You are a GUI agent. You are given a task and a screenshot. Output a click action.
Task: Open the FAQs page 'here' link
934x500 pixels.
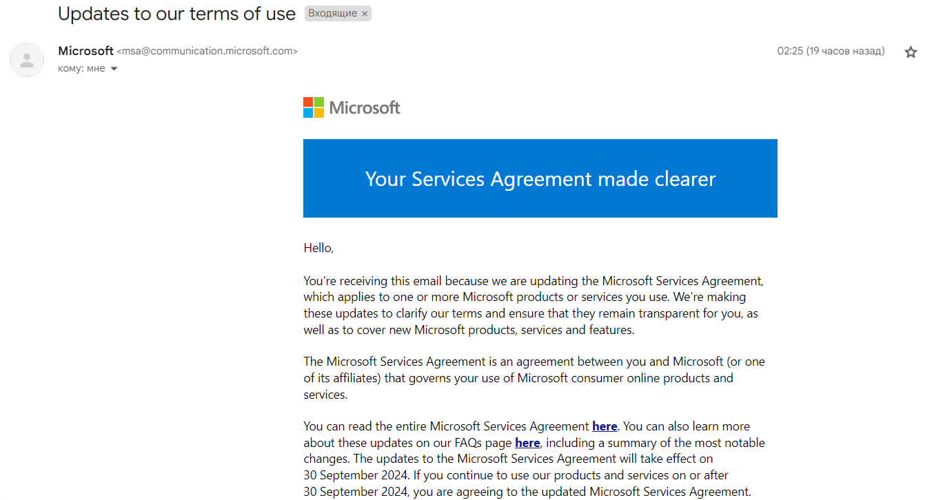coord(527,443)
